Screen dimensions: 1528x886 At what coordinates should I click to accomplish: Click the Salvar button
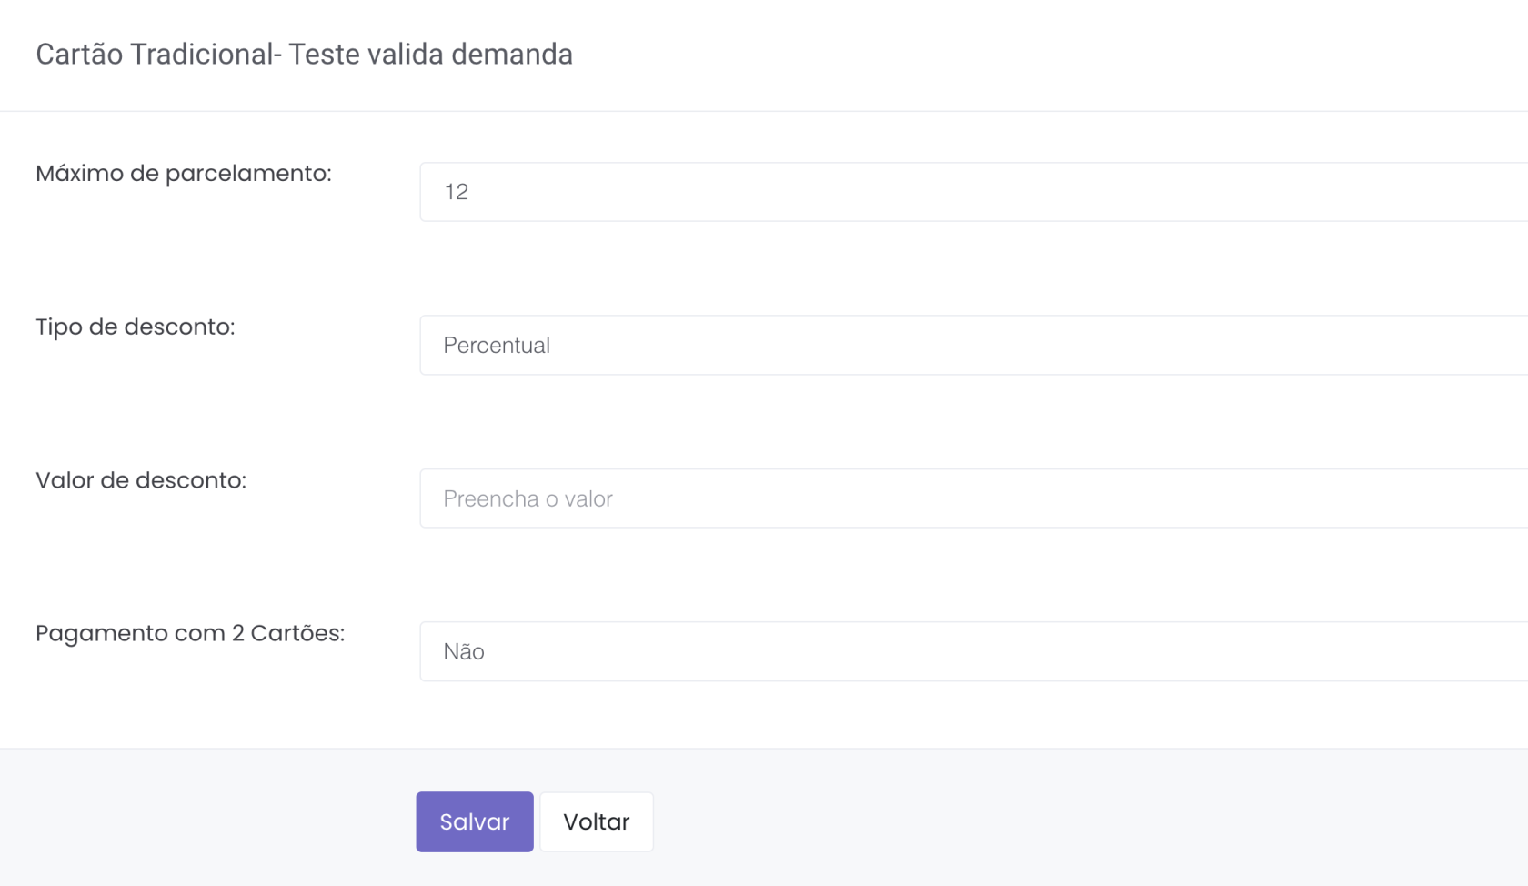point(474,821)
